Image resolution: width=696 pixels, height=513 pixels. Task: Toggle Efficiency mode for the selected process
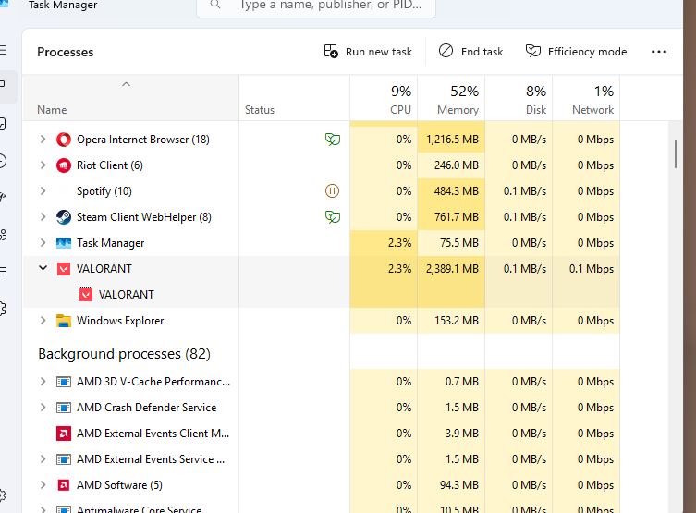pyautogui.click(x=577, y=52)
